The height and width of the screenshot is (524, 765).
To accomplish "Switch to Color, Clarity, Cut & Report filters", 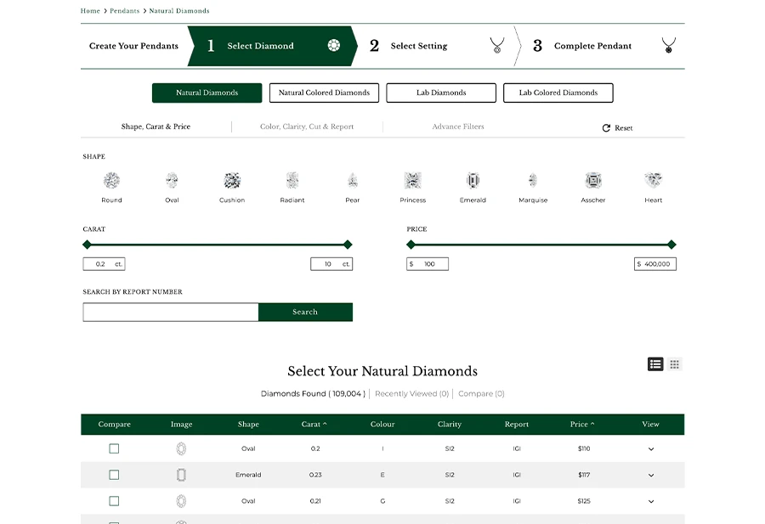I will coord(307,127).
